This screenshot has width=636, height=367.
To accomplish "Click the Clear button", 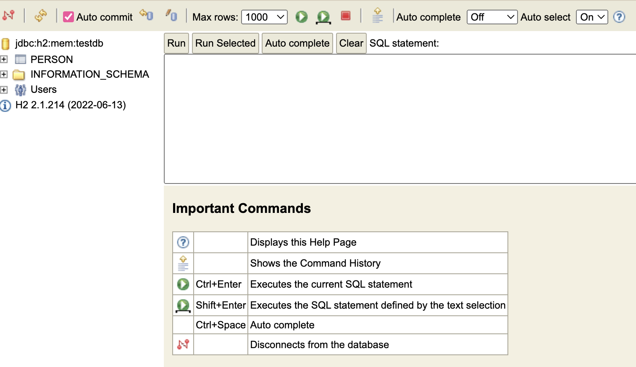I will [x=351, y=43].
